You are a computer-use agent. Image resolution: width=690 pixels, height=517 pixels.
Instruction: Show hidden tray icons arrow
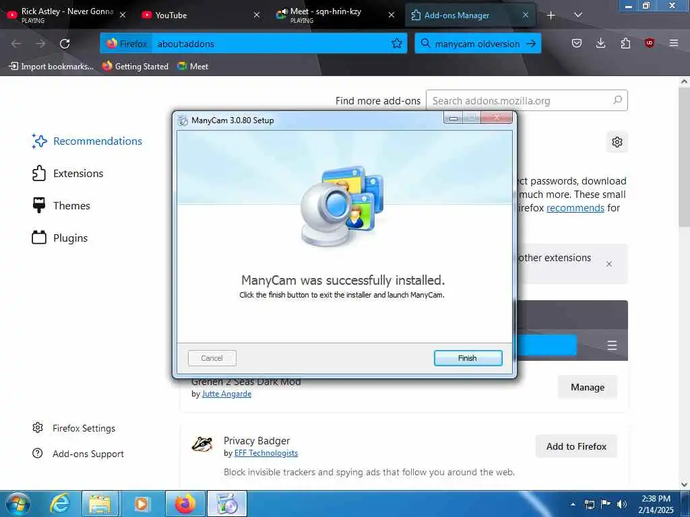(573, 504)
